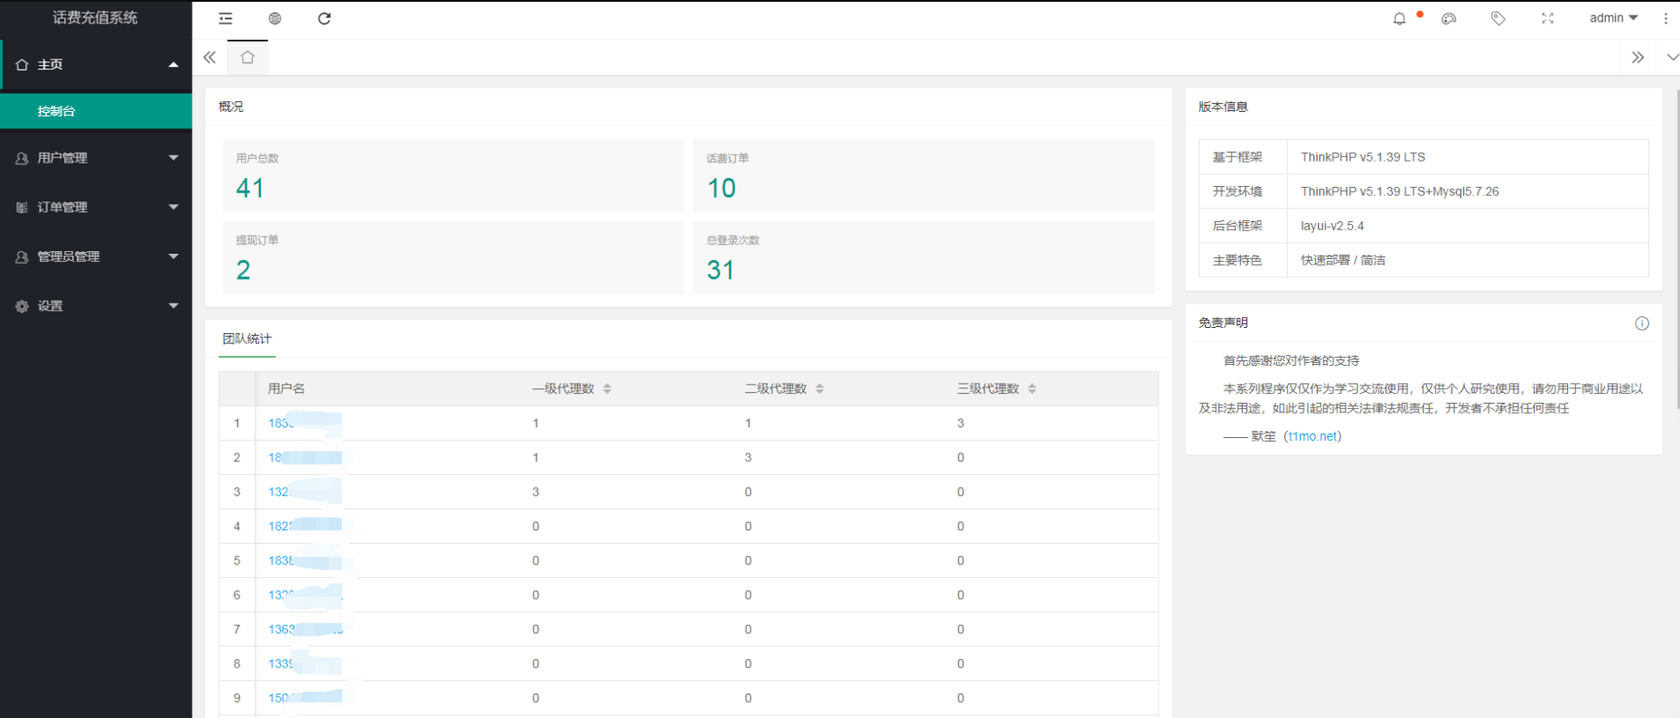This screenshot has width=1680, height=718.
Task: Collapse the 主页 menu arrow
Action: tap(173, 65)
